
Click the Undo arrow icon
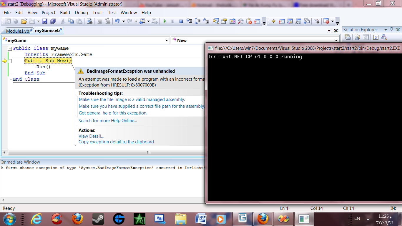(117, 21)
